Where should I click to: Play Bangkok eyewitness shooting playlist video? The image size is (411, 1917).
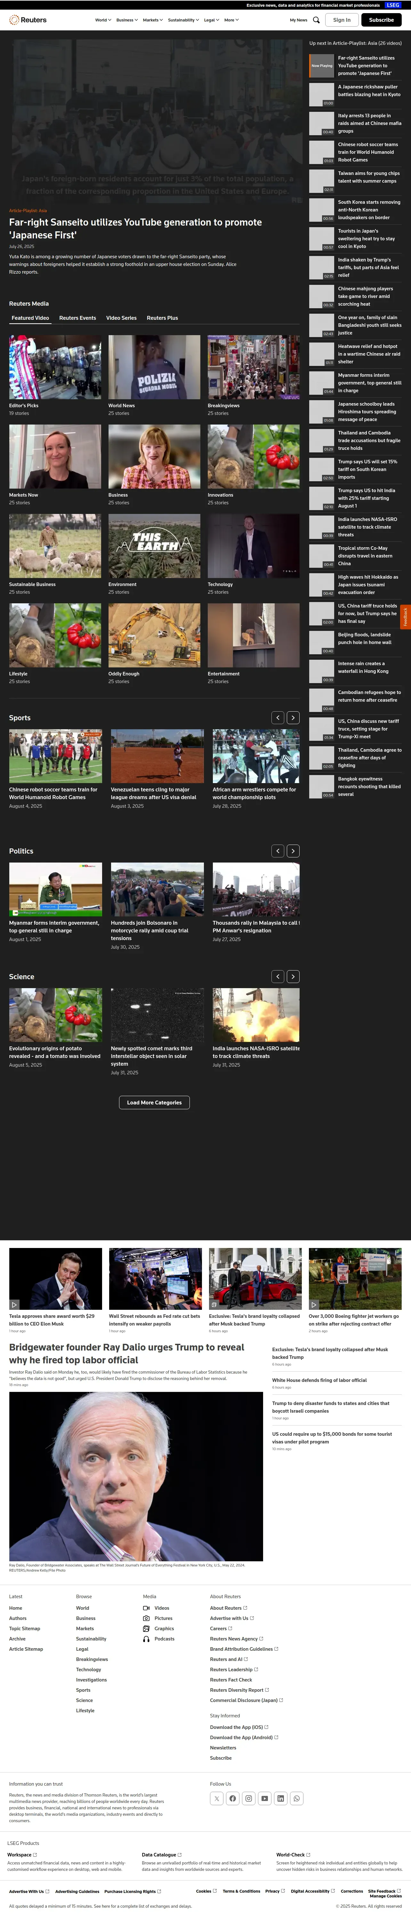(356, 786)
